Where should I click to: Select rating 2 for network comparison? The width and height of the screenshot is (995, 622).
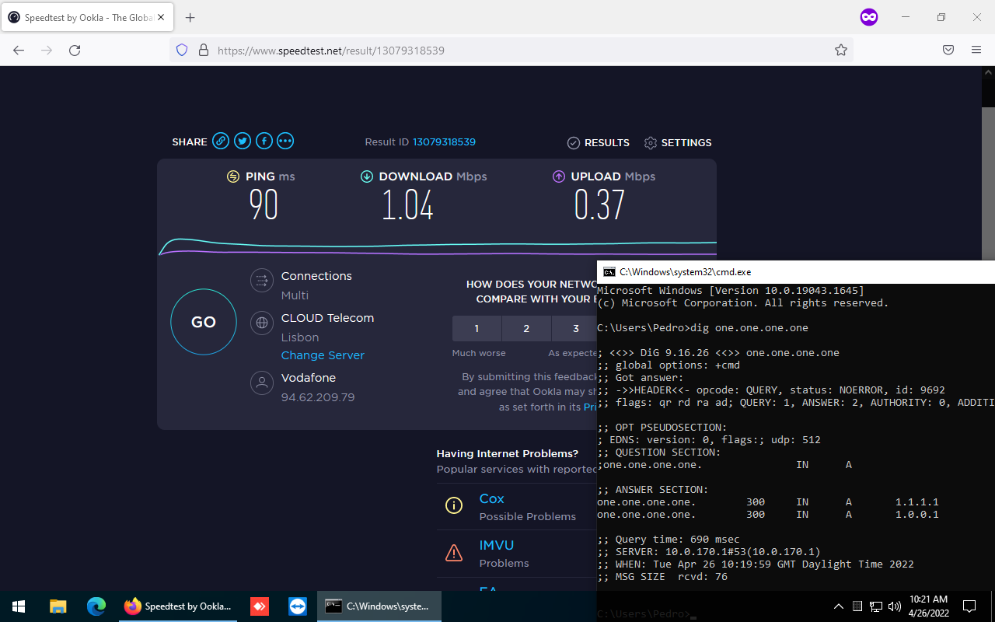pyautogui.click(x=526, y=328)
